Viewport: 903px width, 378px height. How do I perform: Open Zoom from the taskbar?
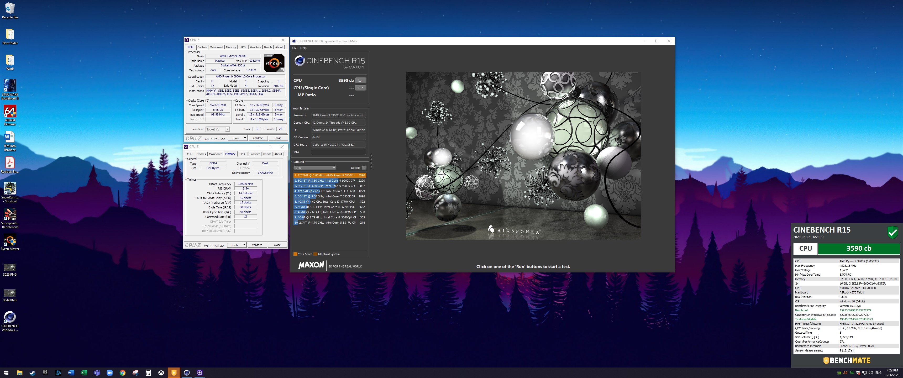tap(109, 373)
